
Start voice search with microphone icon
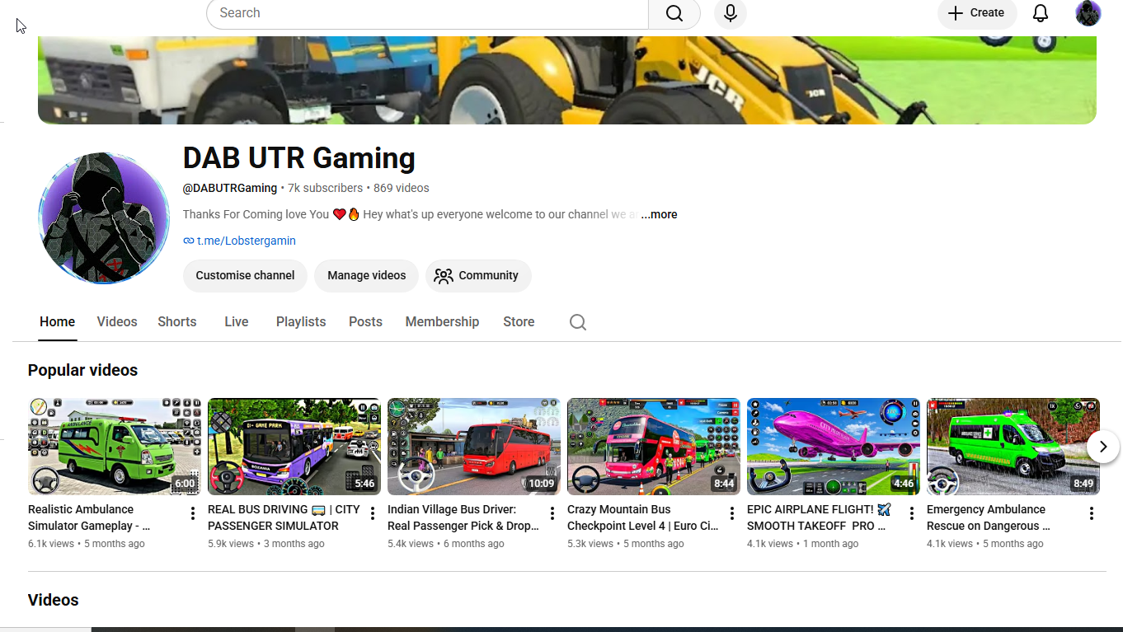731,13
